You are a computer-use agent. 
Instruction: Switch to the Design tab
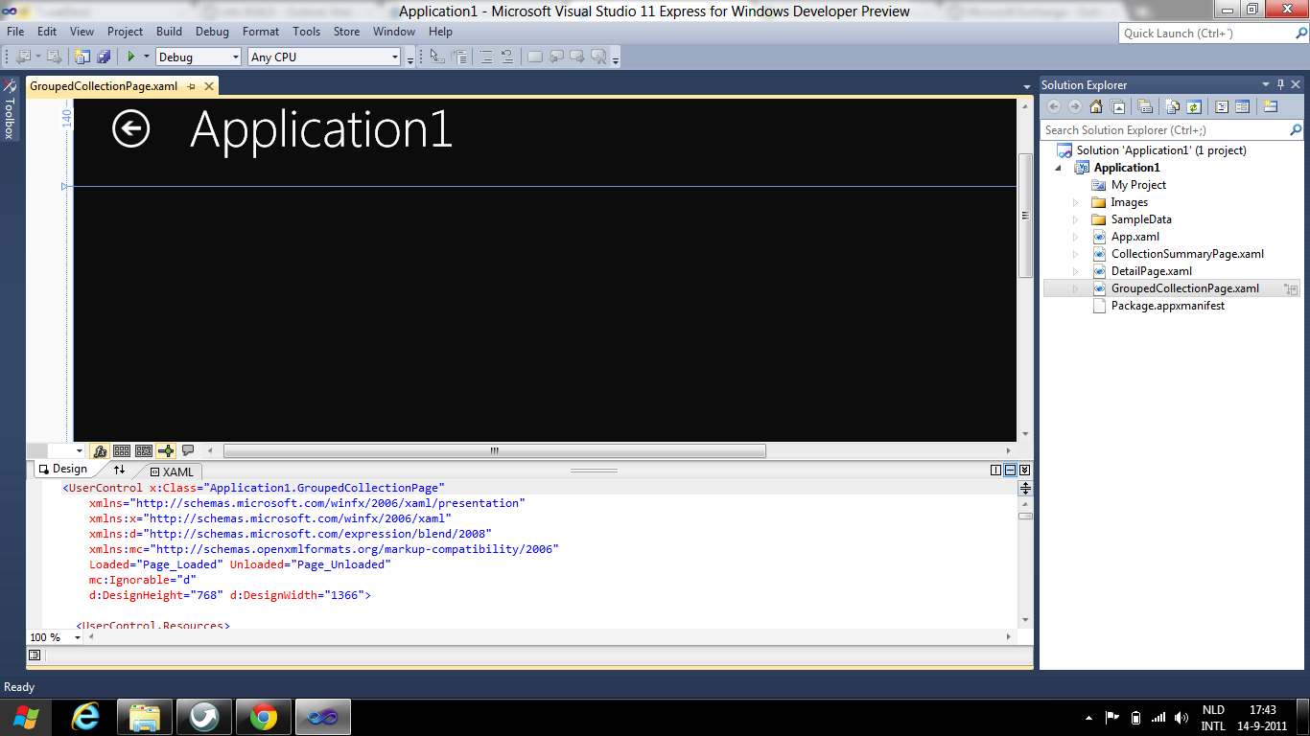[63, 470]
